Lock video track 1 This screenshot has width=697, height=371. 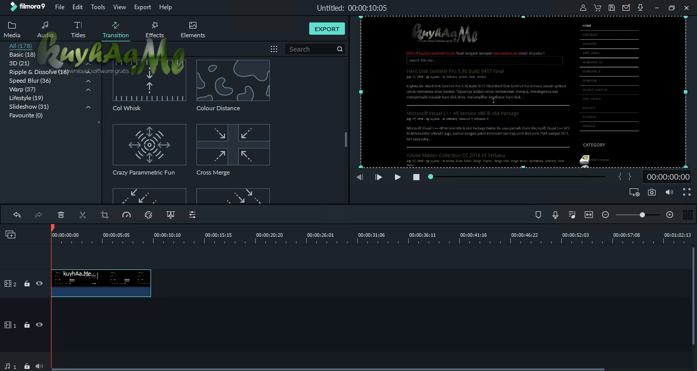27,325
